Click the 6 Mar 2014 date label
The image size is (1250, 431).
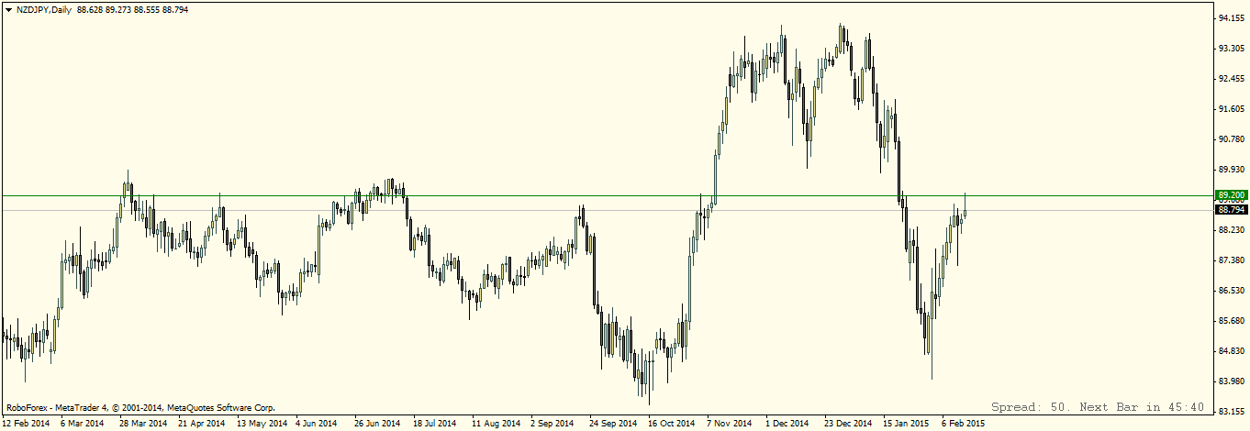pyautogui.click(x=83, y=424)
